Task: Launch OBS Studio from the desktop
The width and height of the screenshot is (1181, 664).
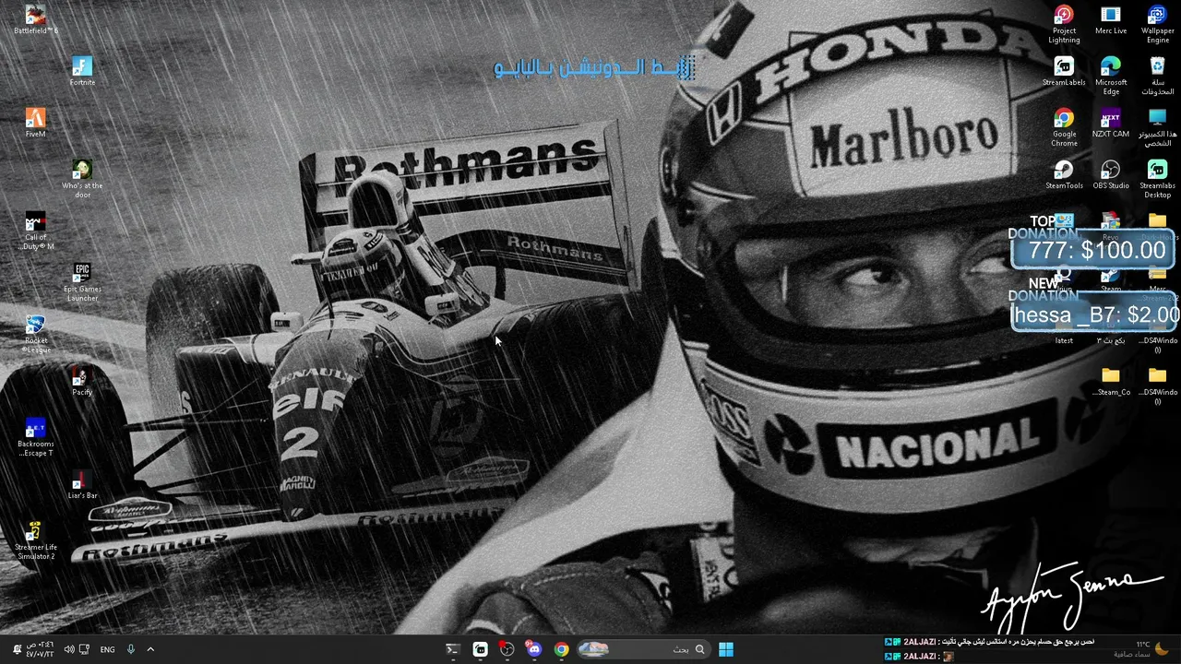Action: [1110, 174]
